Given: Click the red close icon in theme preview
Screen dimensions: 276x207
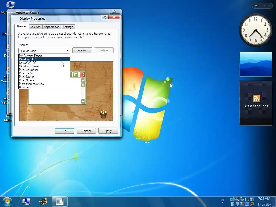Looking at the screenshot, I should click(82, 75).
